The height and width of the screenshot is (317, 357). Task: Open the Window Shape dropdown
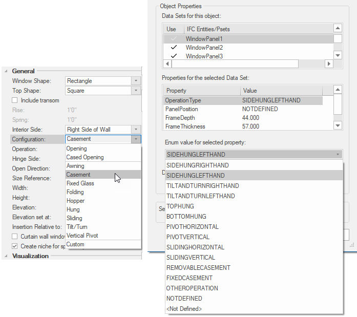[136, 81]
